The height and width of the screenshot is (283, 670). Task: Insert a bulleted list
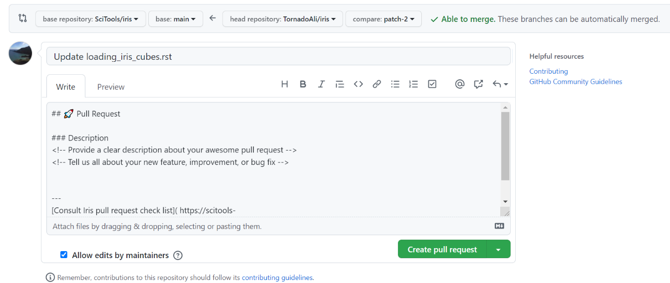(x=395, y=84)
